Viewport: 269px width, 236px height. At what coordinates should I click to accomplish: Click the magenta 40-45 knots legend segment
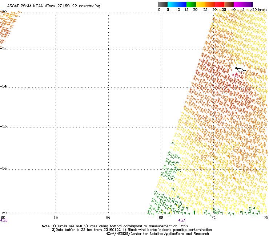click(x=238, y=4)
